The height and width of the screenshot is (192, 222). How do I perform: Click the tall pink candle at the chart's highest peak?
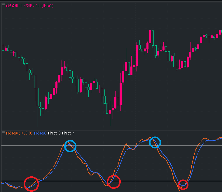point(150,37)
